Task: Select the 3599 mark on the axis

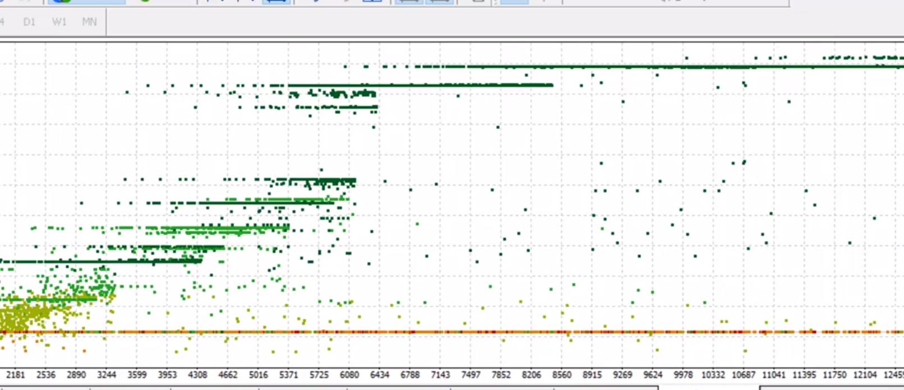Action: pyautogui.click(x=137, y=374)
